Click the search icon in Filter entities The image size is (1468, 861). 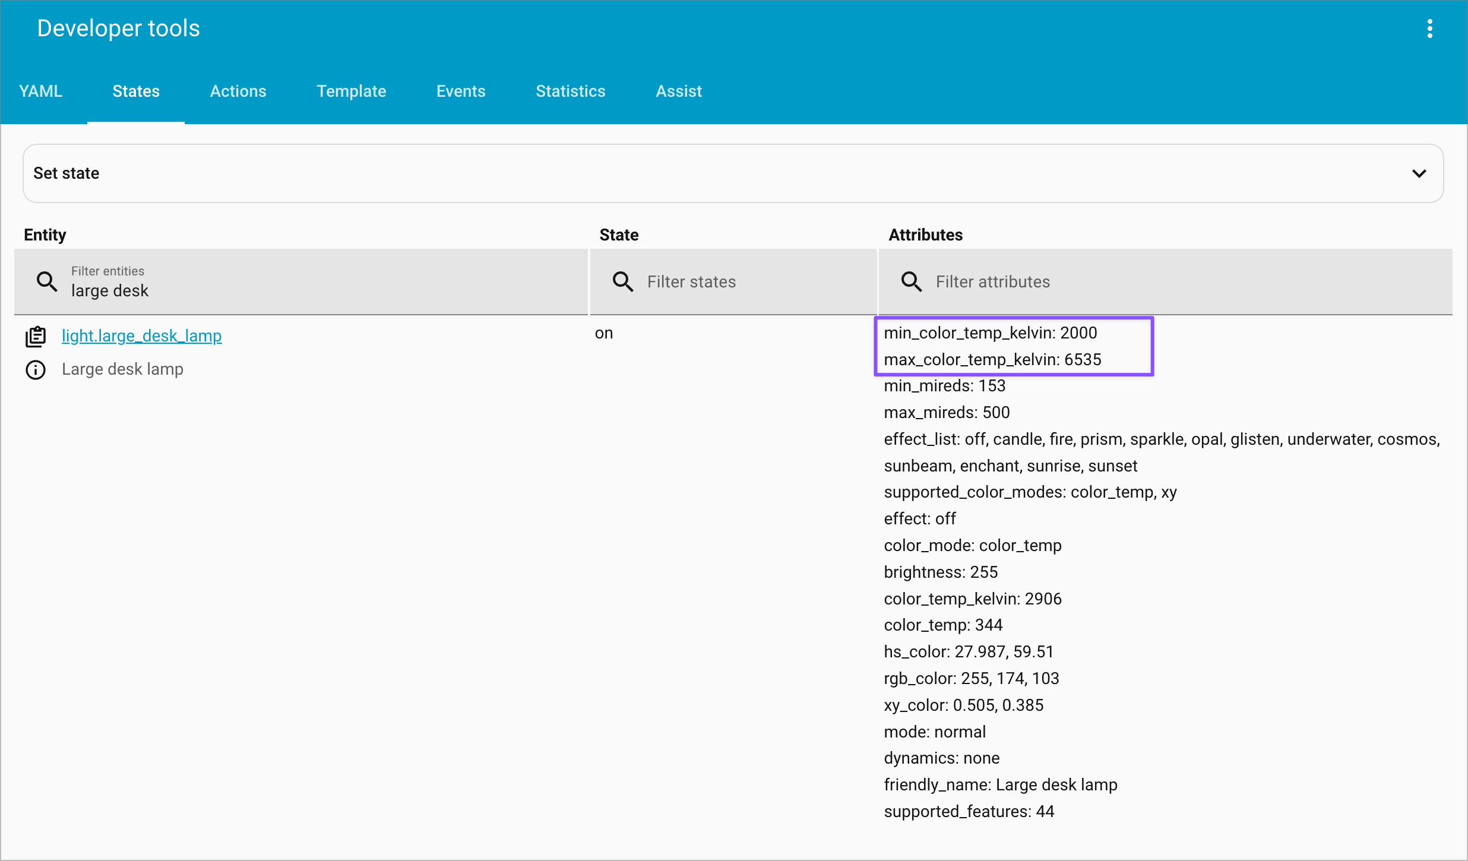pyautogui.click(x=47, y=281)
